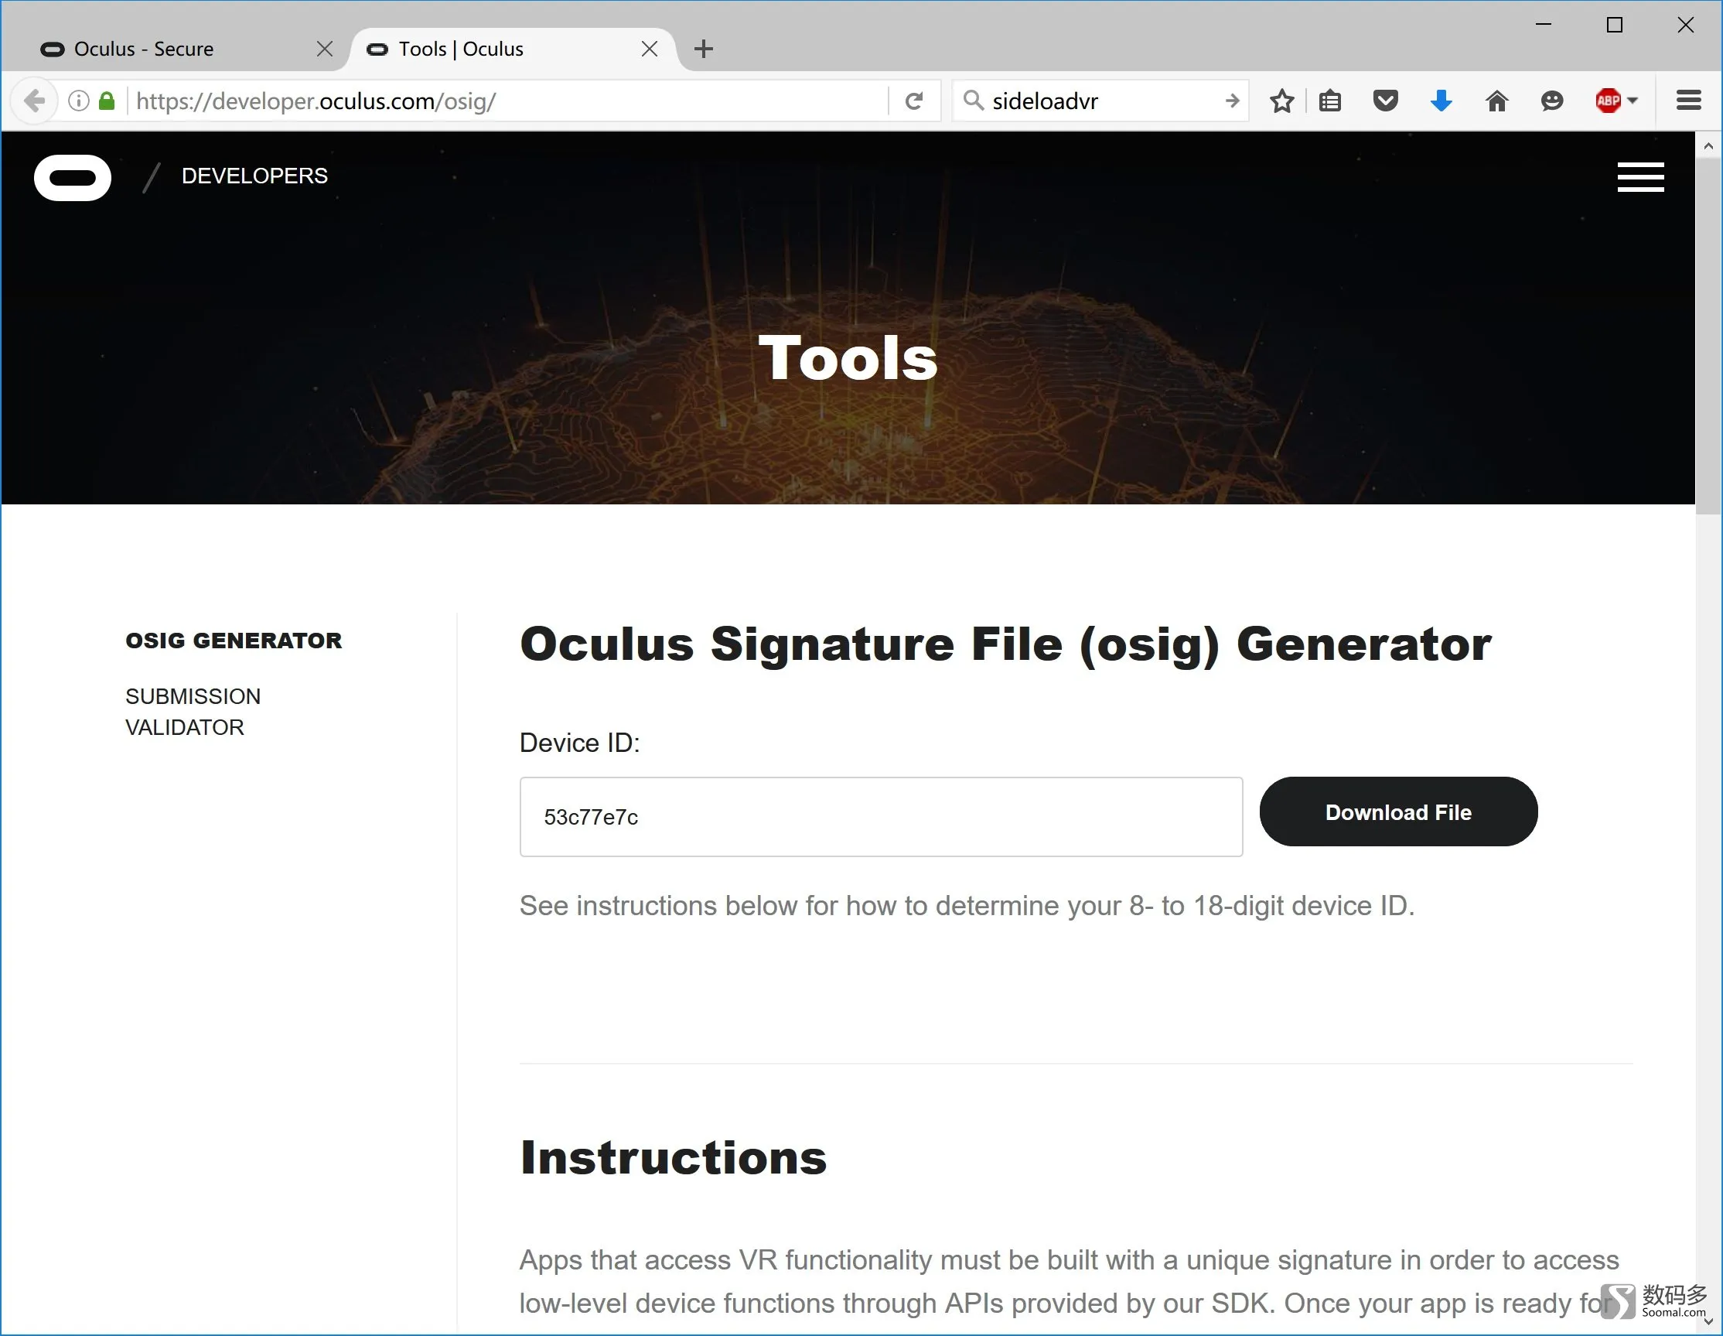This screenshot has width=1723, height=1336.
Task: Expand the Adblock Plus dropdown arrow
Action: 1633,101
